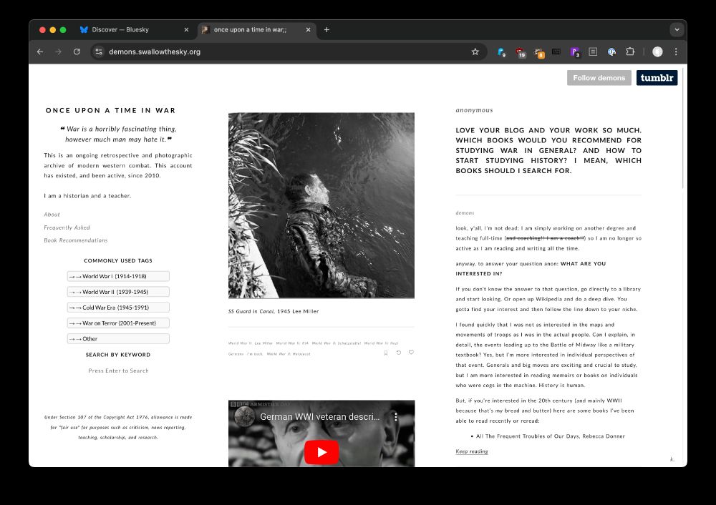
Task: Open the Book Recommendations link
Action: [x=76, y=240]
